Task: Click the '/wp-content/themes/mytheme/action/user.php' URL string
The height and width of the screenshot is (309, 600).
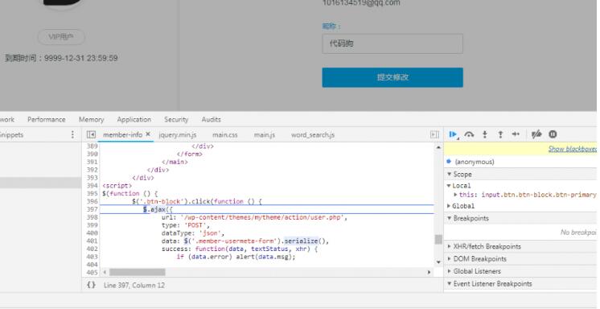Action: [x=262, y=217]
